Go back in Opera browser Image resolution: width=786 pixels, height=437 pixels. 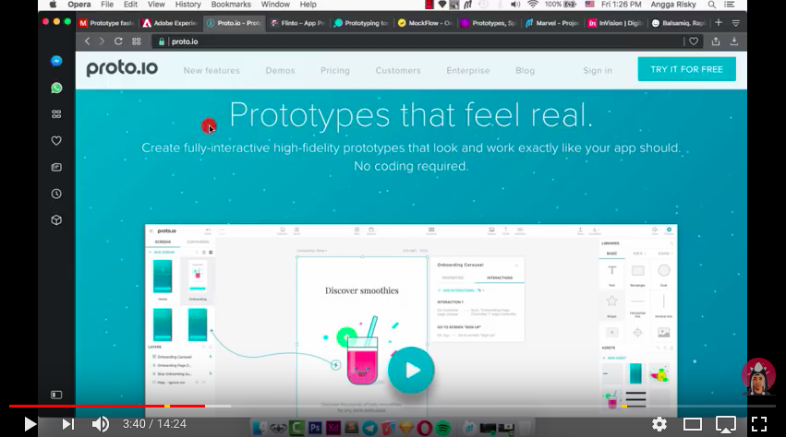[x=87, y=41]
